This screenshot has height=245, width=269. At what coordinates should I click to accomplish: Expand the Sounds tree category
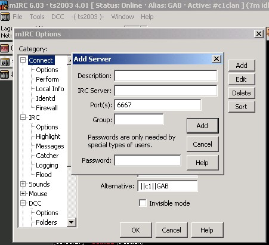[x=23, y=184]
